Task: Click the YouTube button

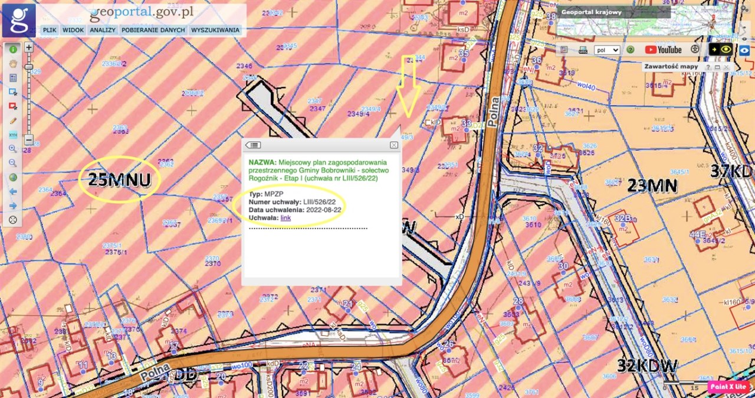Action: pyautogui.click(x=663, y=50)
